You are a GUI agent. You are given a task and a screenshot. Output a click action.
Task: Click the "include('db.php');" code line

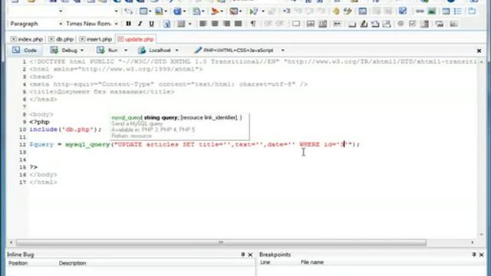[x=65, y=130]
